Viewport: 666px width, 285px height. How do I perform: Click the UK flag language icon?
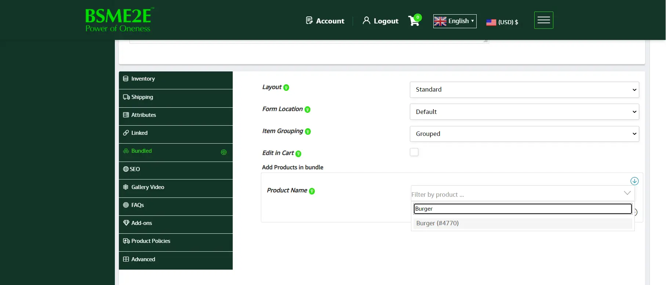coord(440,21)
